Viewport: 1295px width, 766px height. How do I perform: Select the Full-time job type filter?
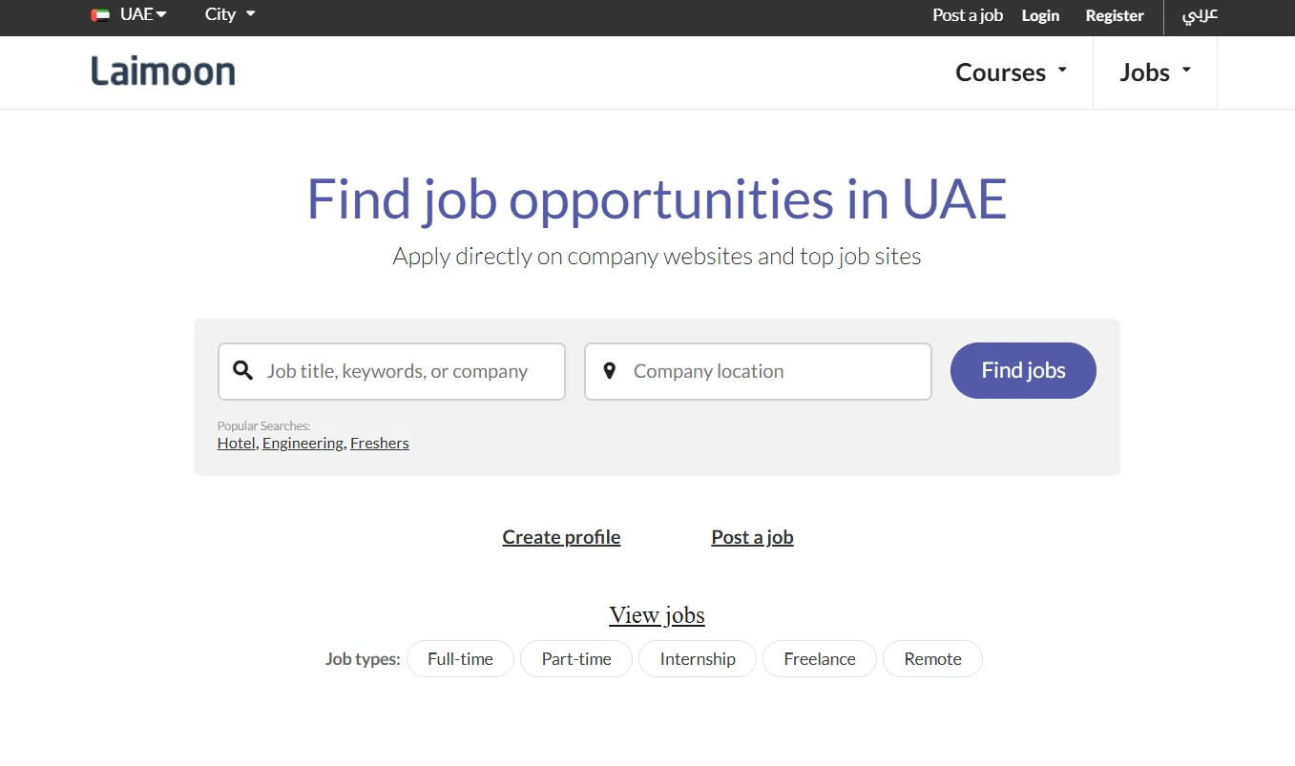[460, 658]
